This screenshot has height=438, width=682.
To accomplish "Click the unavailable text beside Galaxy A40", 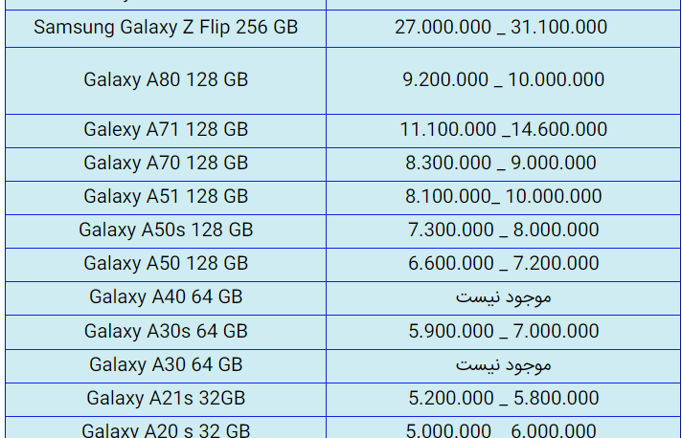I will (x=503, y=297).
